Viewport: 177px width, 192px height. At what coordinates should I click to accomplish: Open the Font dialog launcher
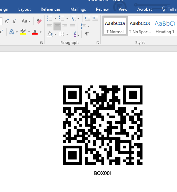[x=41, y=43]
